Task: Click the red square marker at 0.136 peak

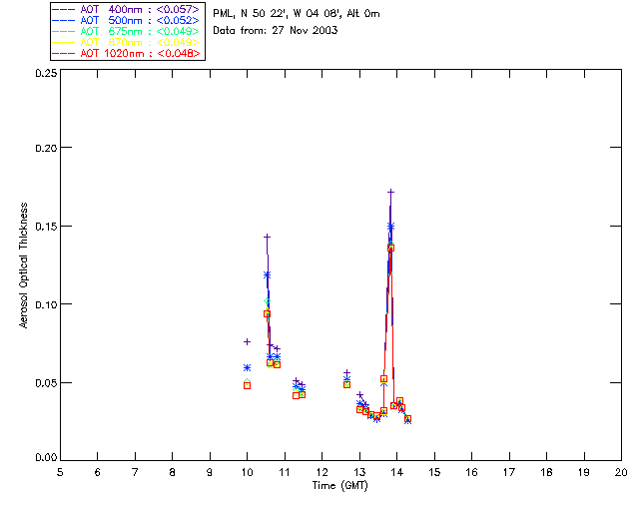Action: click(390, 248)
